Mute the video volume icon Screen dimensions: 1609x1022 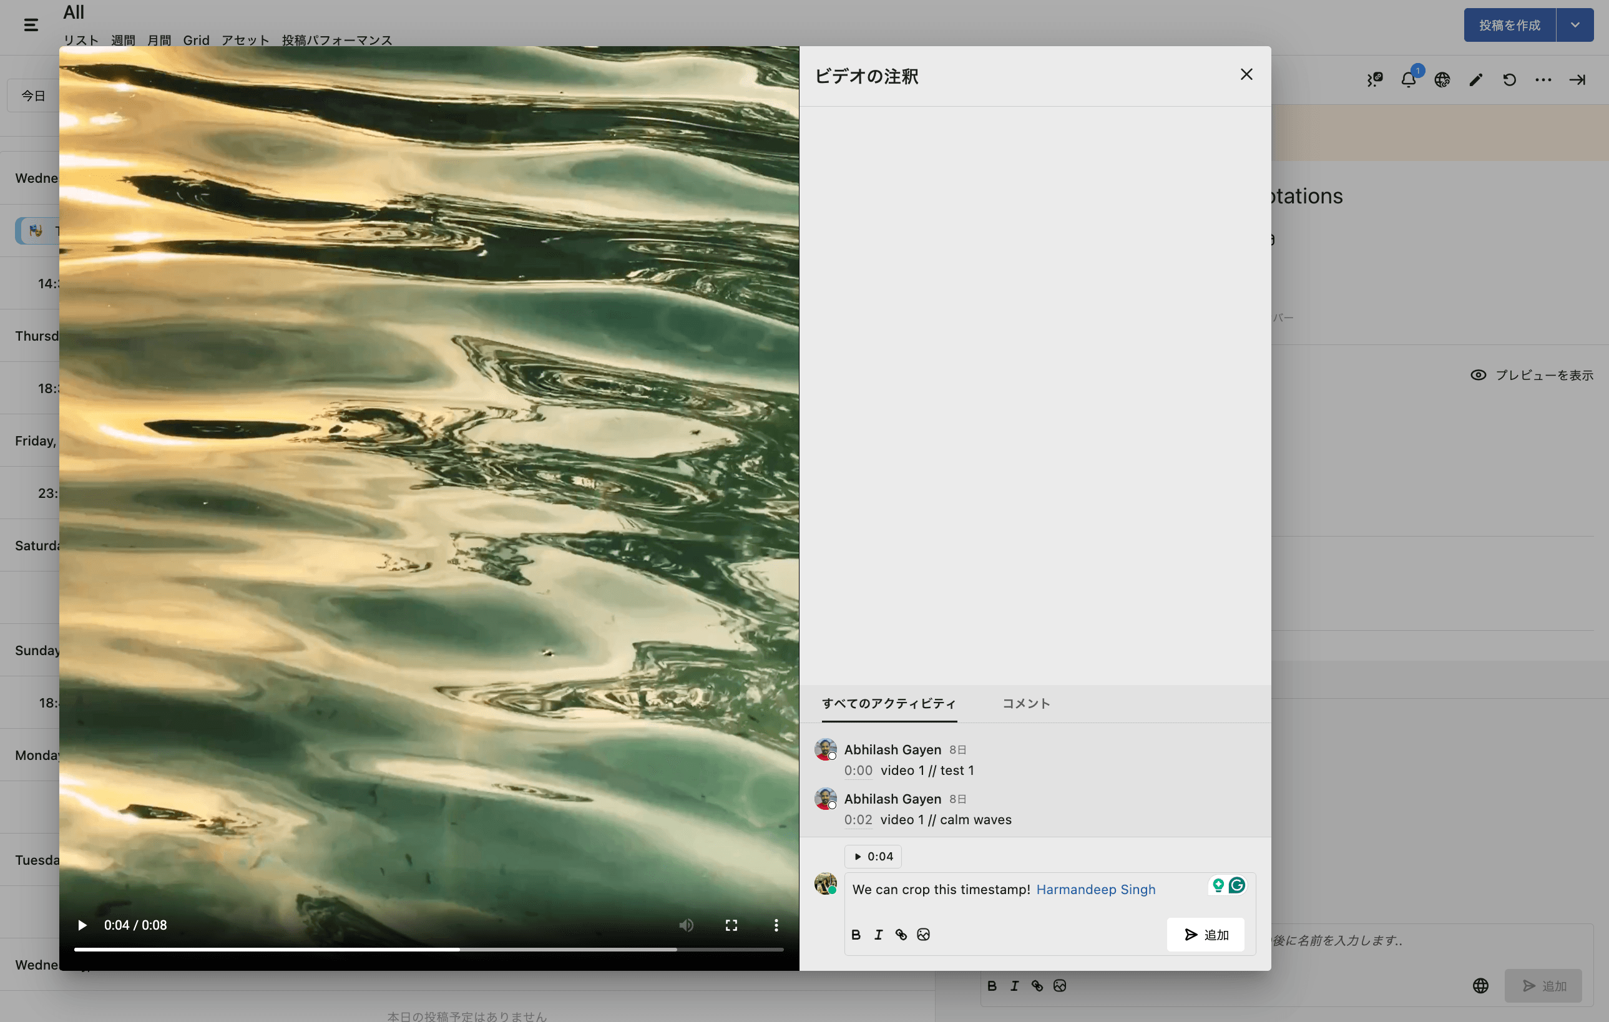tap(687, 925)
